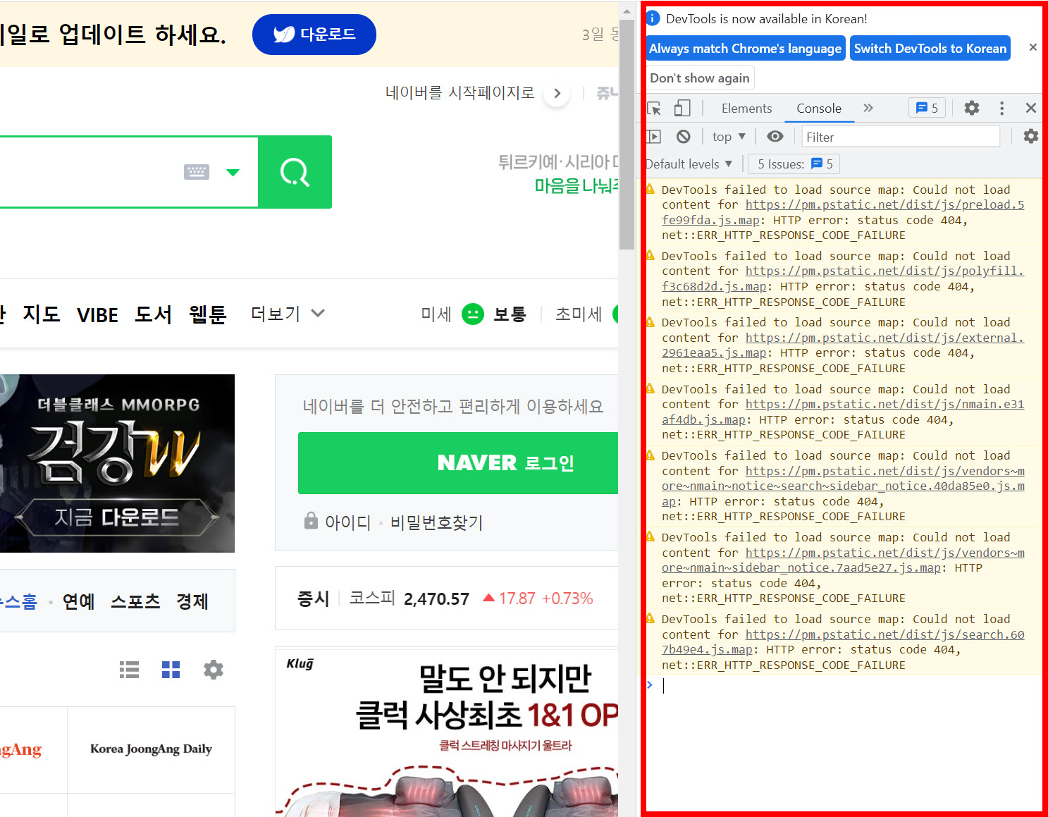1048x817 pixels.
Task: Open news stand settings gear icon
Action: coord(214,669)
